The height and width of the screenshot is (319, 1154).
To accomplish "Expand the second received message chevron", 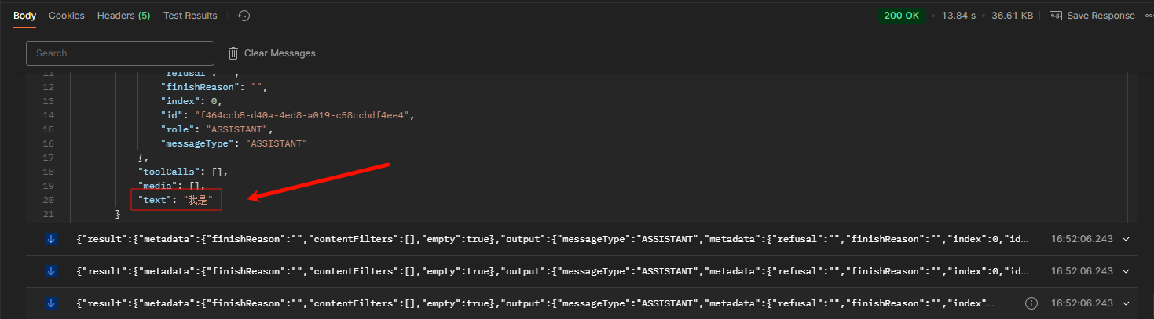I will pos(1128,271).
